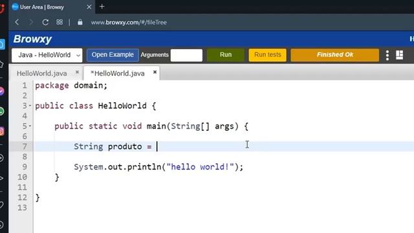Click the Run tests button
Image resolution: width=414 pixels, height=233 pixels.
[x=267, y=54]
